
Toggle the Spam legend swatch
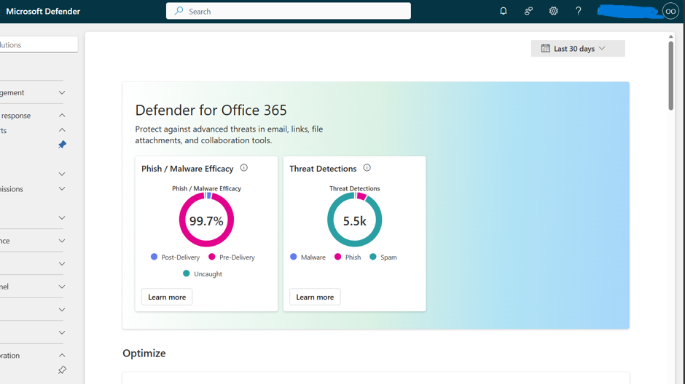pyautogui.click(x=372, y=257)
